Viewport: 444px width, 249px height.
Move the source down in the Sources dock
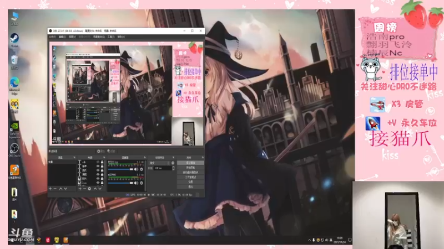pos(100,189)
